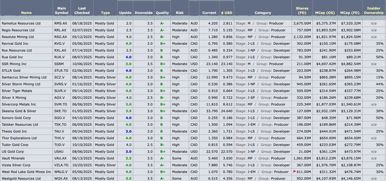Select the Regis Resources Ltd name cell
The height and width of the screenshot is (181, 386).
18,30
